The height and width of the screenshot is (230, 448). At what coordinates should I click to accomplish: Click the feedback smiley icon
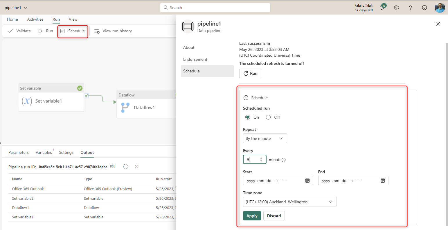click(x=424, y=8)
